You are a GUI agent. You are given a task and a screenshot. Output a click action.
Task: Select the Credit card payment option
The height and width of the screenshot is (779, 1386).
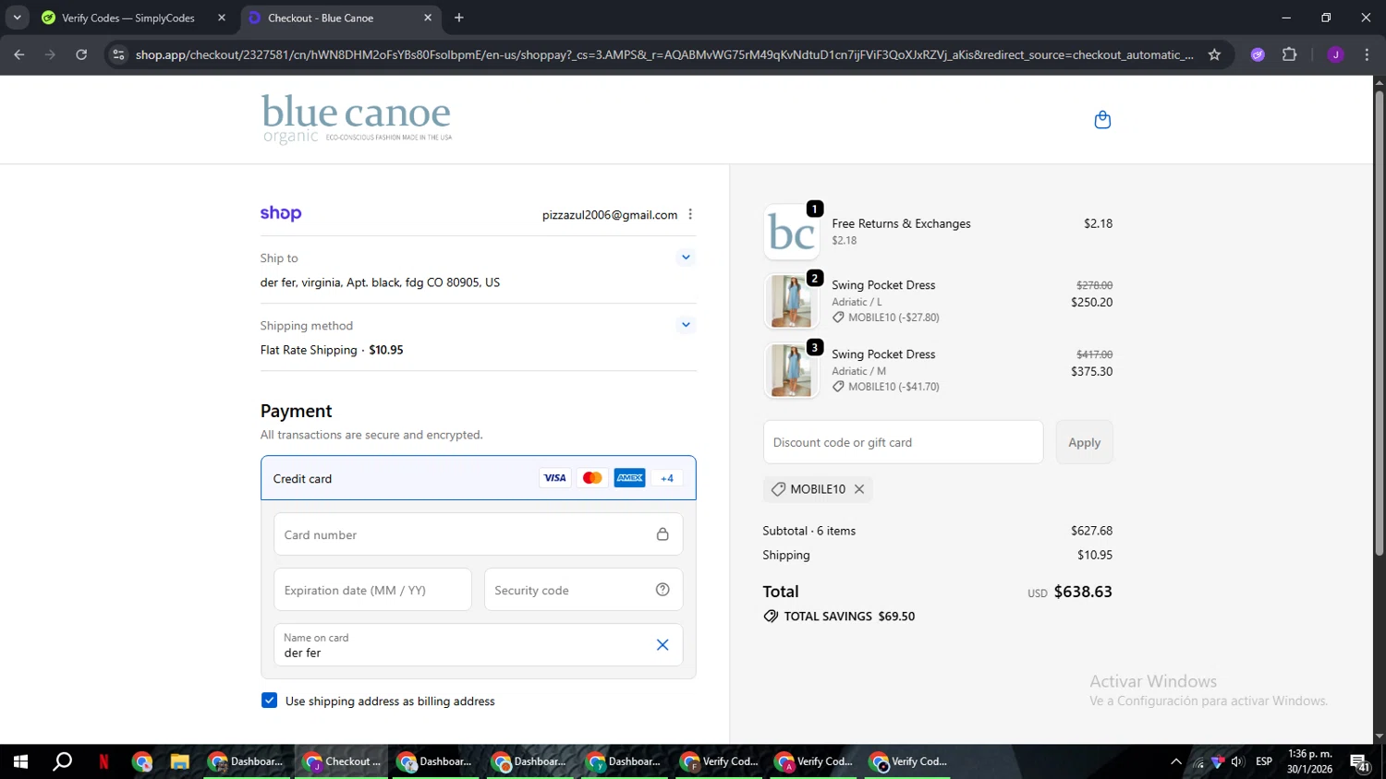click(x=479, y=478)
